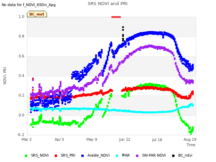Image resolution: width=216 pixels, height=162 pixels.
Task: Click the Apr 5 x-axis tick label
Action: [x=59, y=139]
